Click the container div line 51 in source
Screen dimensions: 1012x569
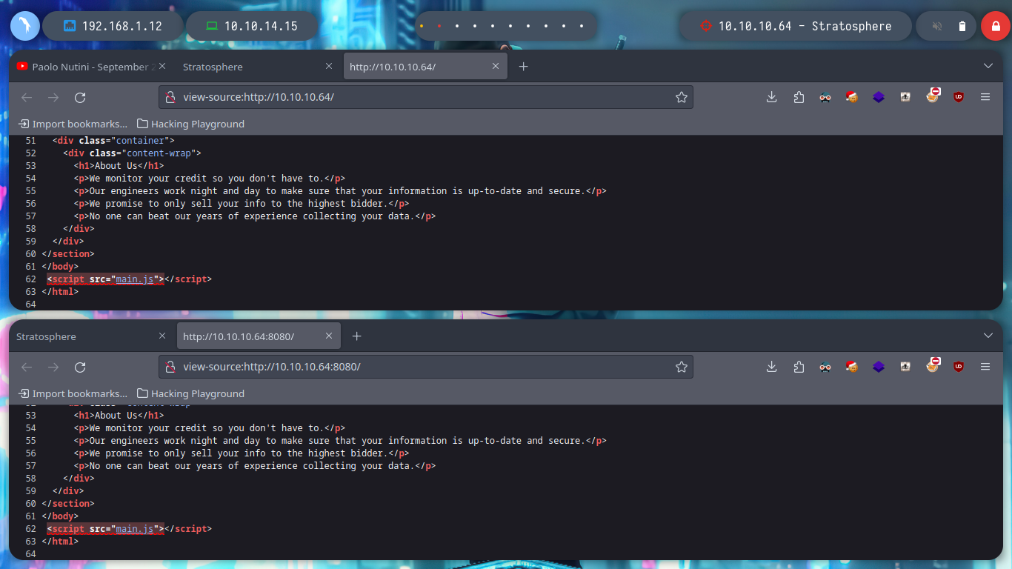(113, 141)
